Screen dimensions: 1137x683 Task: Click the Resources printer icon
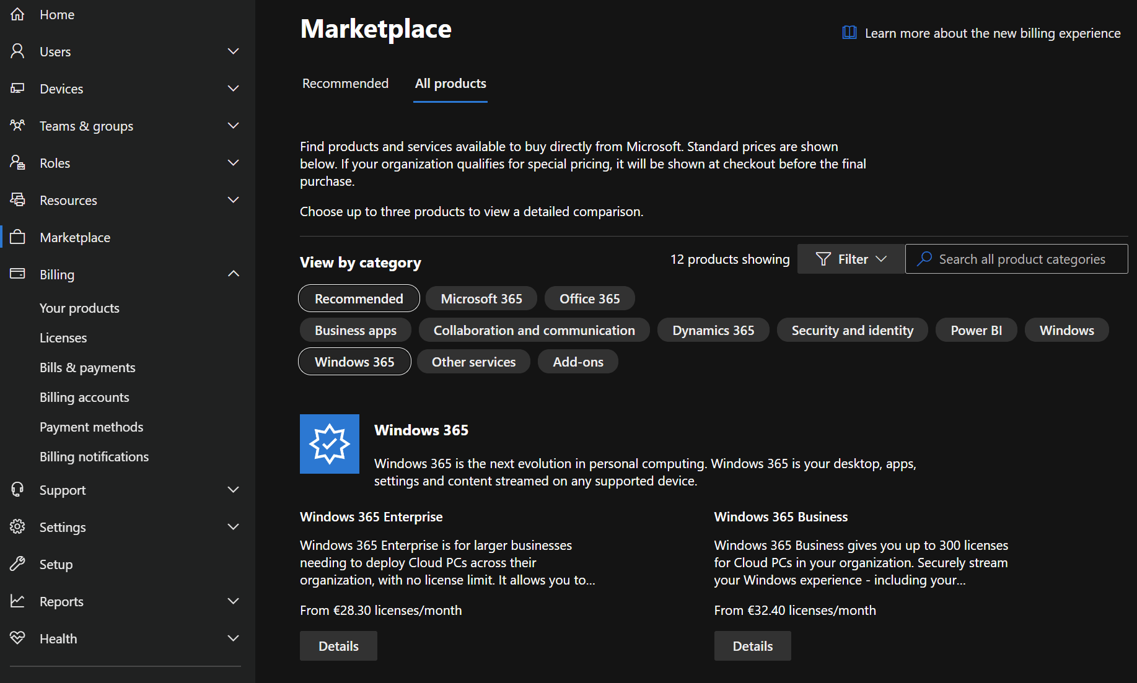click(17, 200)
